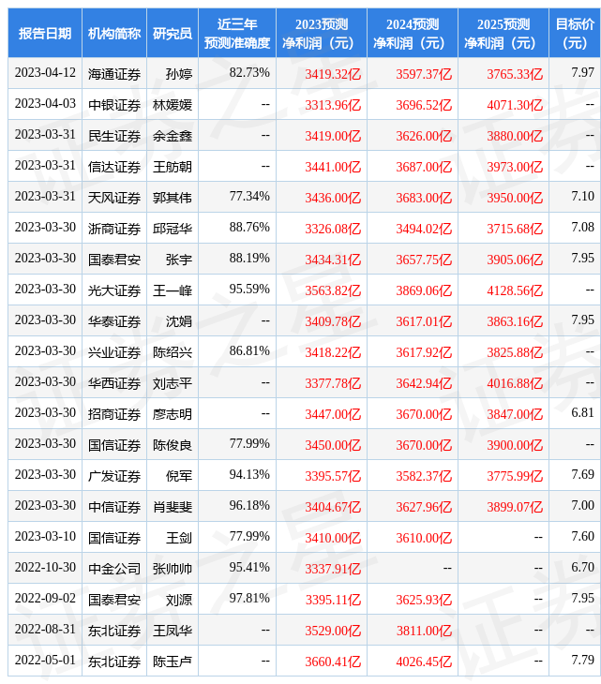Click the value 3326.08亿
Viewport: 601px width, 684px height.
click(x=333, y=229)
